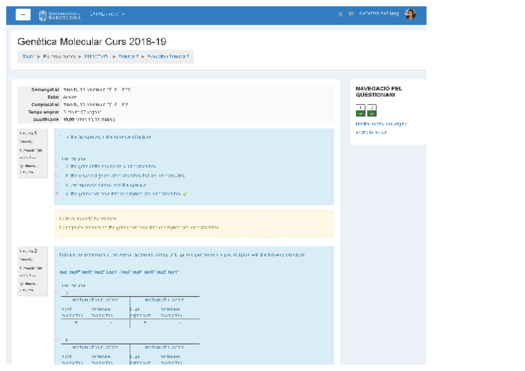
Task: Select option c radio in question 1
Action: pos(57,185)
